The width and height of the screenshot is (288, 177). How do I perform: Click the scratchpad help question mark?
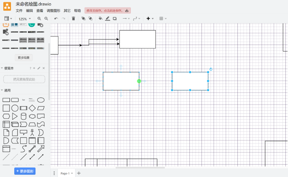pos(30,68)
